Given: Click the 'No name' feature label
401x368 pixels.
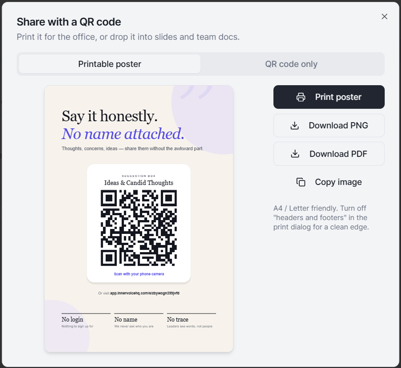Looking at the screenshot, I should 126,320.
